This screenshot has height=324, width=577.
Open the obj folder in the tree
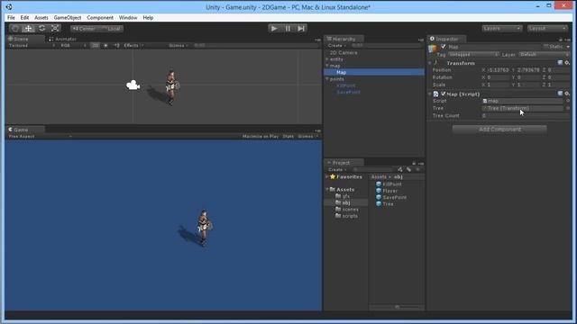(346, 202)
